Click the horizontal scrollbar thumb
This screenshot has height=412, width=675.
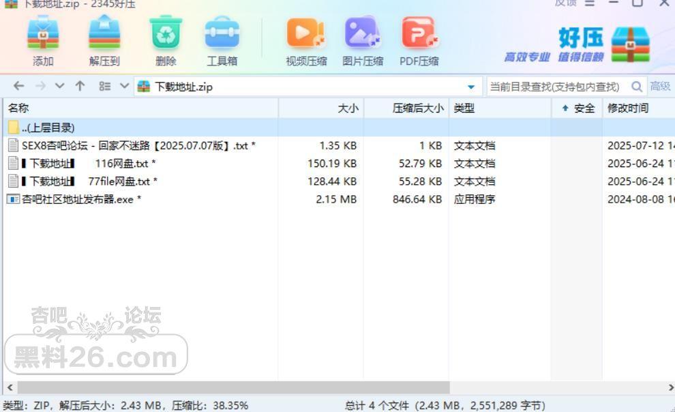[x=233, y=387]
